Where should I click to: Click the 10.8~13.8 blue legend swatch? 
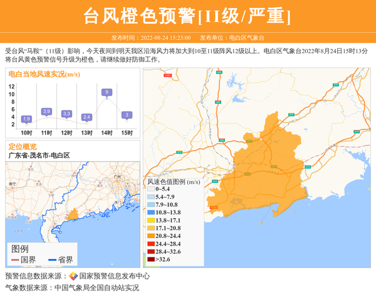point(150,212)
